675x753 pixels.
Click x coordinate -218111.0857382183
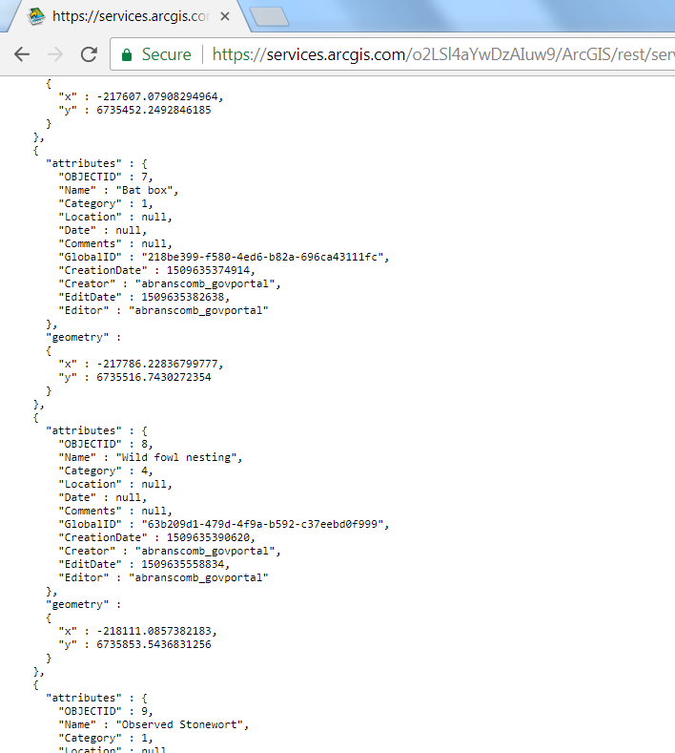153,631
